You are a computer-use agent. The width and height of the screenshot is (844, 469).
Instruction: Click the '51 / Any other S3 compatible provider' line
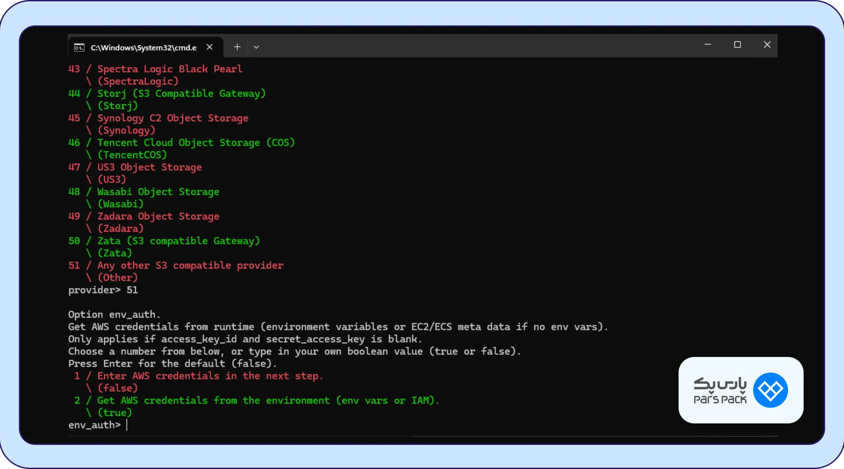[x=176, y=266]
